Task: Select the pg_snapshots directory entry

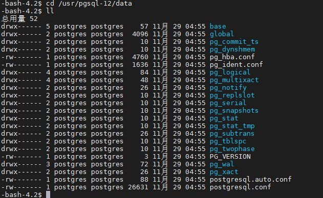Action: coord(234,111)
